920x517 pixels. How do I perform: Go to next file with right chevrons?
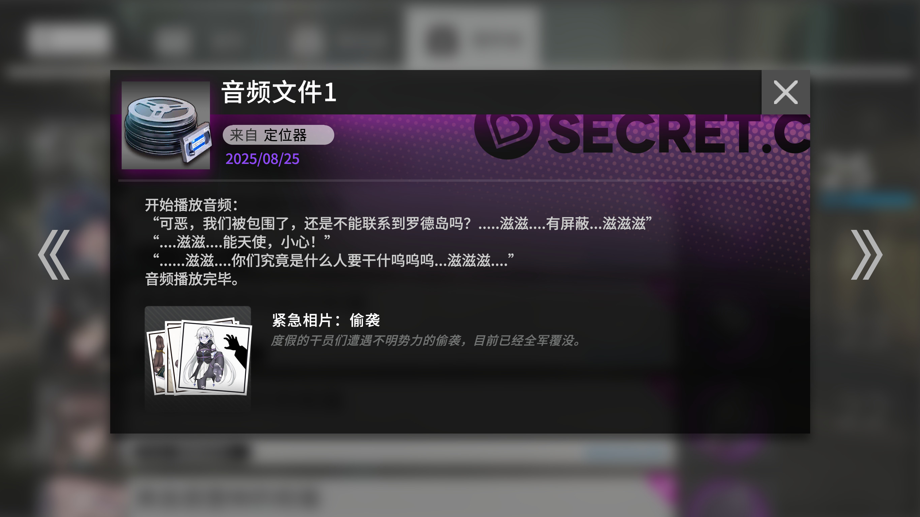(x=866, y=254)
